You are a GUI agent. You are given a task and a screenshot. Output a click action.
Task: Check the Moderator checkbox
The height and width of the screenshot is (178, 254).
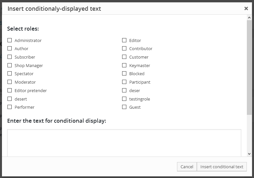click(x=10, y=82)
